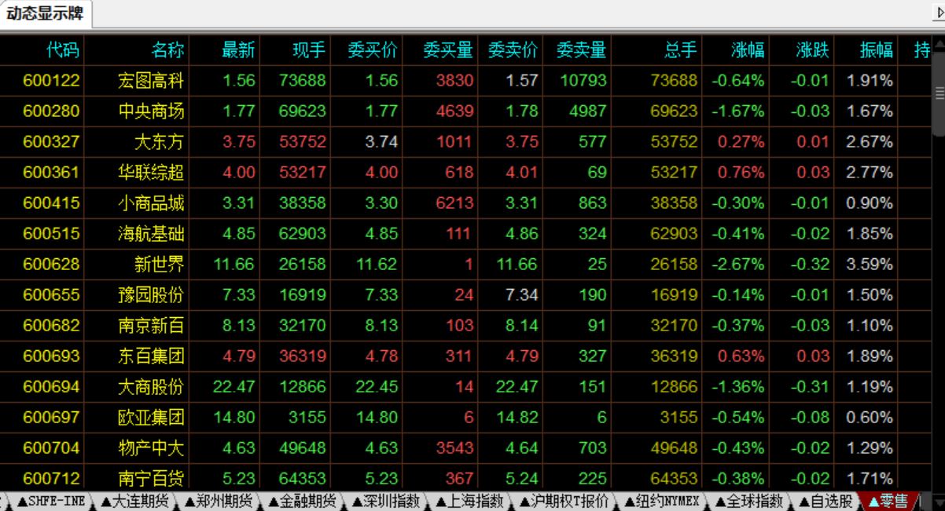Select stock name 大东方
Image resolution: width=945 pixels, height=511 pixels.
[x=160, y=142]
